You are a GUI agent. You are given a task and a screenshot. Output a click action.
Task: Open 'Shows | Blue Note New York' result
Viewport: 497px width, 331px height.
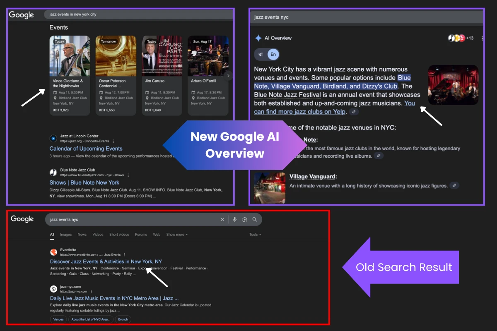coord(84,182)
